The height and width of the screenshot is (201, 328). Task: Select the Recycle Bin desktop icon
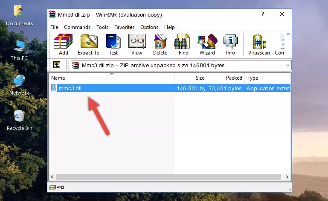click(x=20, y=121)
